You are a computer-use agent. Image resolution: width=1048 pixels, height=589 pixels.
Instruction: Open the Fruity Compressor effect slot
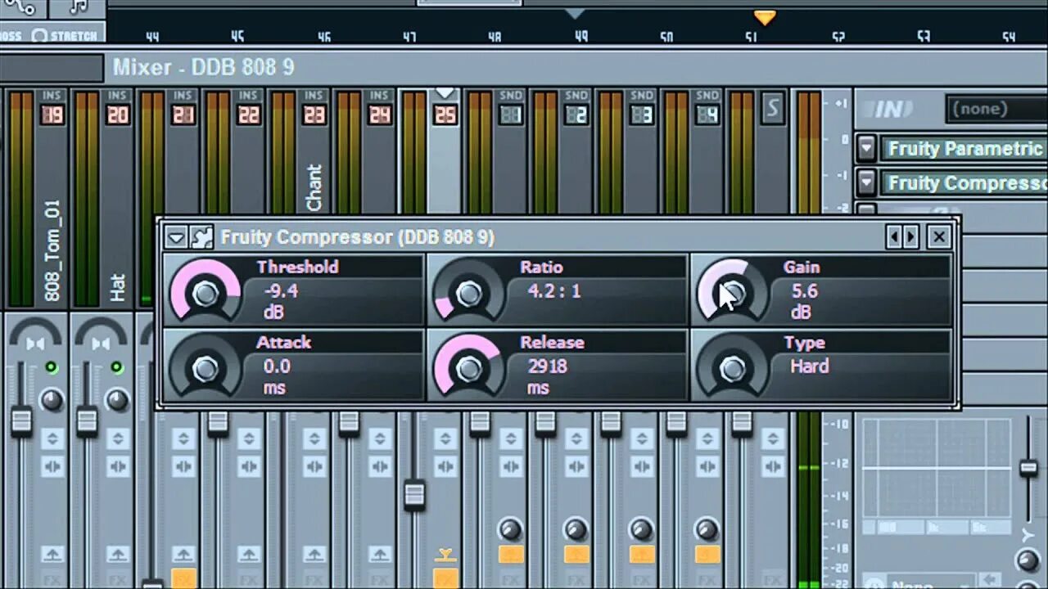[x=964, y=183]
